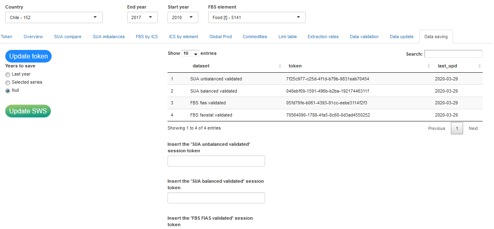Switch to the SUA imbalances tab
This screenshot has height=229, width=494.
109,37
